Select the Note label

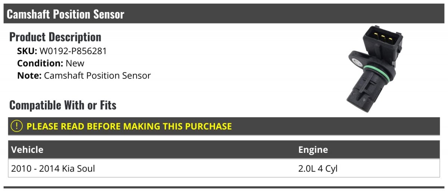click(x=29, y=75)
